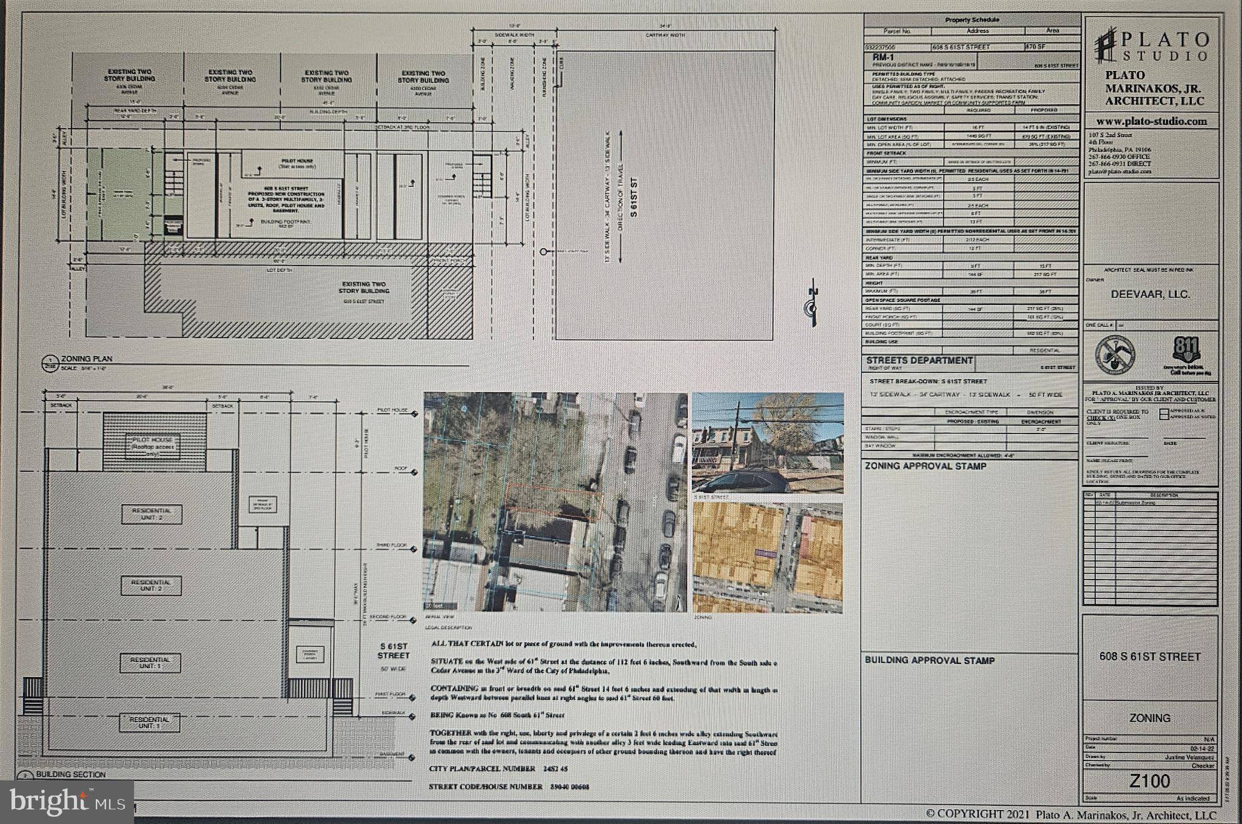Viewport: 1242px width, 824px height.
Task: Click the date line beside client signature
Action: click(x=1186, y=438)
